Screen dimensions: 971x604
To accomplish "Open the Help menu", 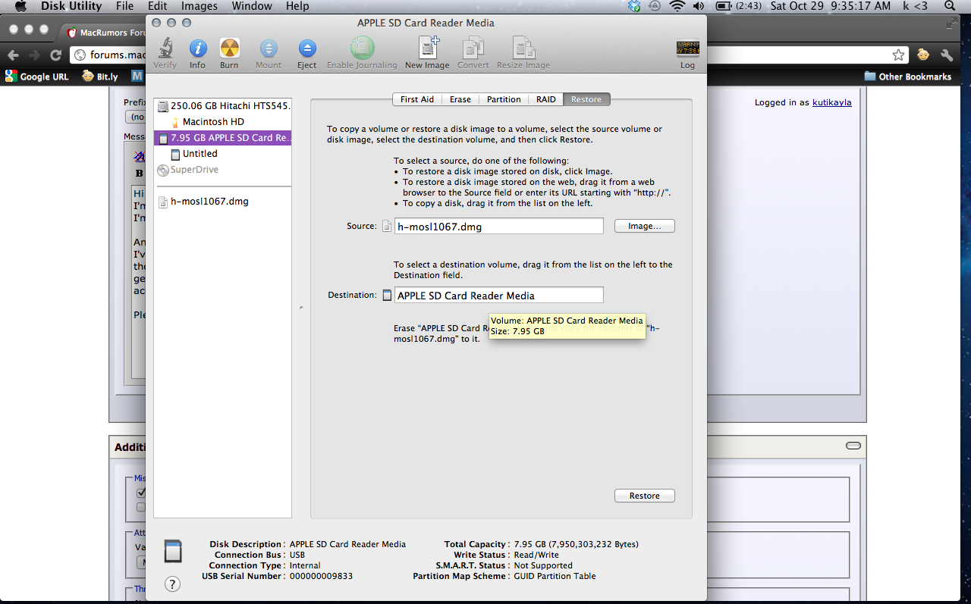I will (297, 6).
